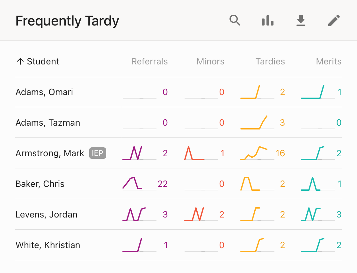This screenshot has width=357, height=273.
Task: Click Baker, Chris referral count 22
Action: [x=163, y=184]
